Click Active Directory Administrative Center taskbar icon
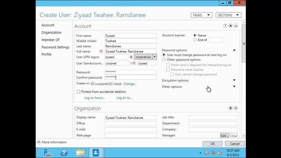 [96, 153]
